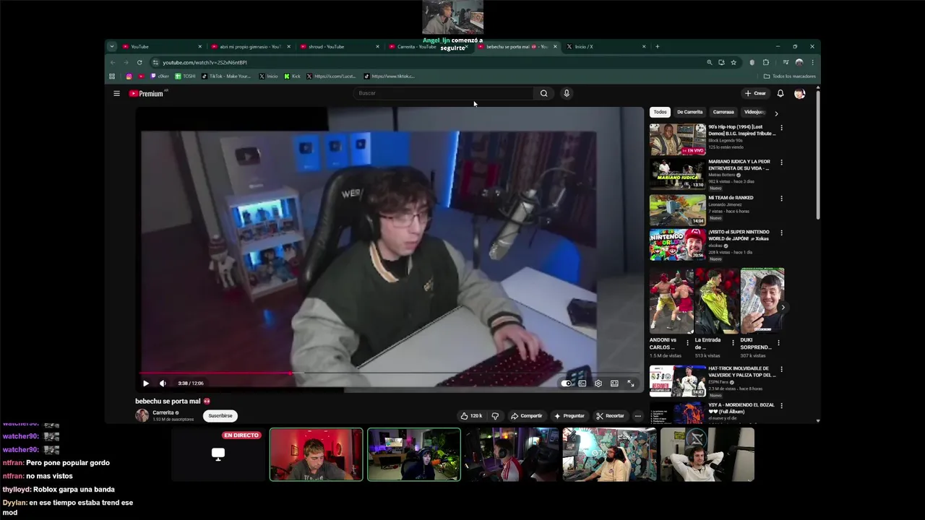Viewport: 925px width, 520px height.
Task: Go back in browser history
Action: point(113,63)
